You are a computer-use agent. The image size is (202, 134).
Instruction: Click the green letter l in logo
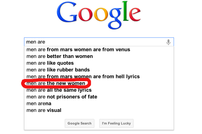coord(125,11)
